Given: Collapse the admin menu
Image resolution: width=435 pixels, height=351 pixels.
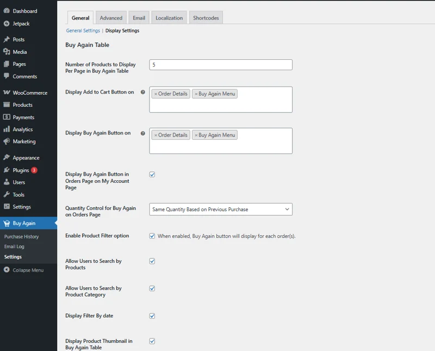Looking at the screenshot, I should pyautogui.click(x=28, y=270).
